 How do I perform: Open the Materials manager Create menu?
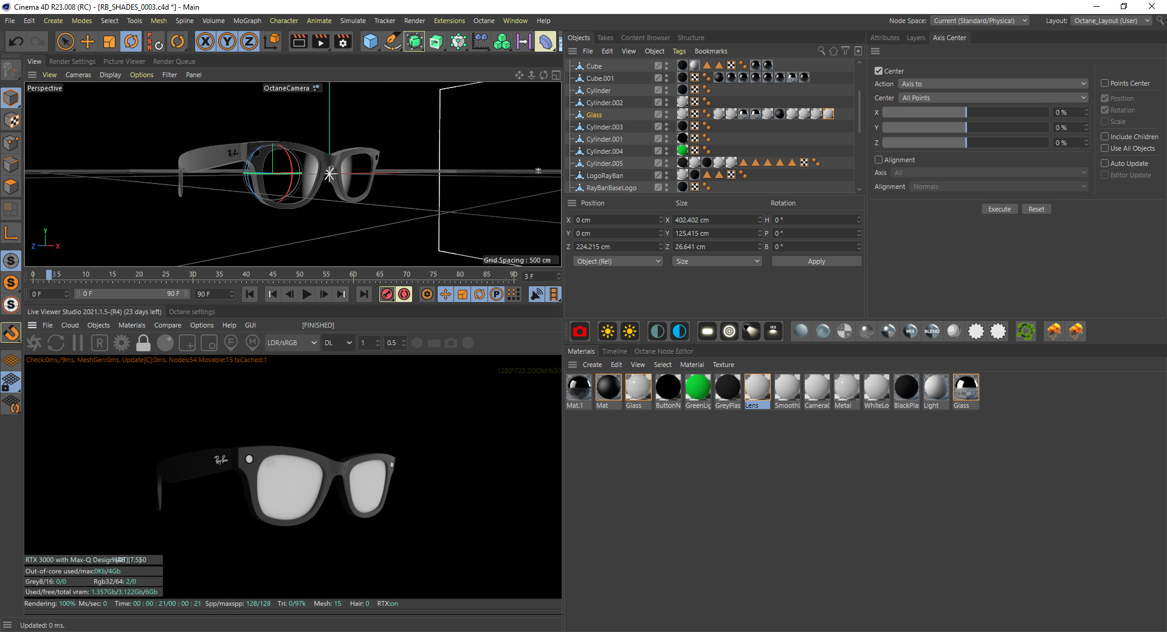pyautogui.click(x=592, y=365)
